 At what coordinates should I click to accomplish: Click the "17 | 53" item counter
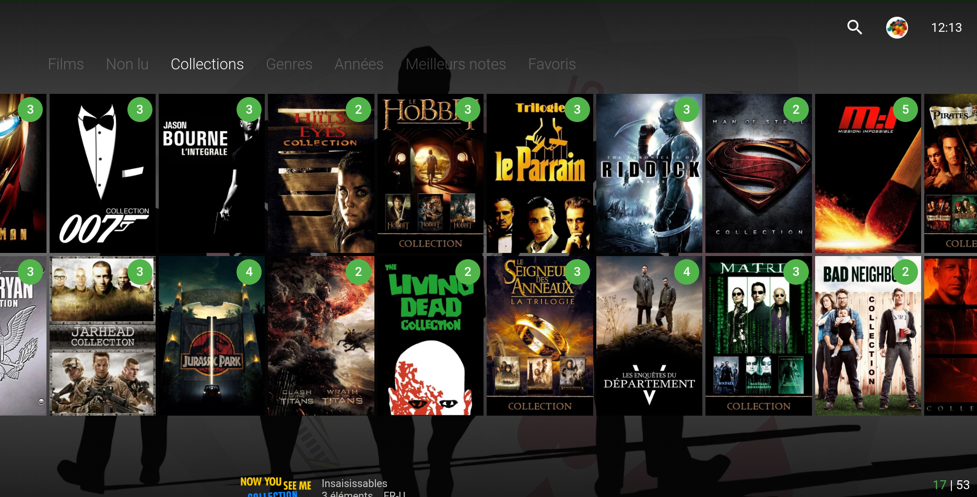951,485
